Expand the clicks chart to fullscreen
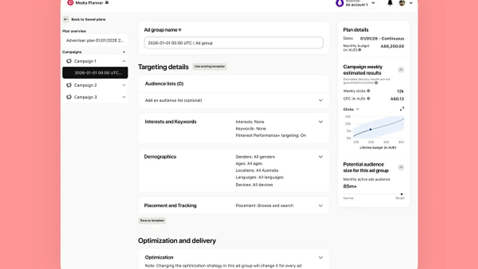The height and width of the screenshot is (269, 478). click(x=402, y=109)
